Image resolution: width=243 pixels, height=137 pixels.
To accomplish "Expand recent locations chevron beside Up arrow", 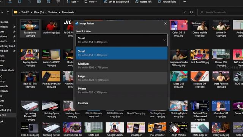I will coord(2,12).
